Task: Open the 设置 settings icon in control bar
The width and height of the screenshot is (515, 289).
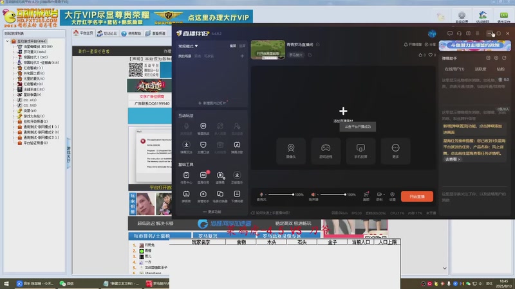Action: tap(392, 196)
